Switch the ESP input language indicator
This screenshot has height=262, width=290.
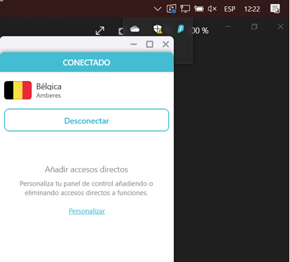coord(230,9)
